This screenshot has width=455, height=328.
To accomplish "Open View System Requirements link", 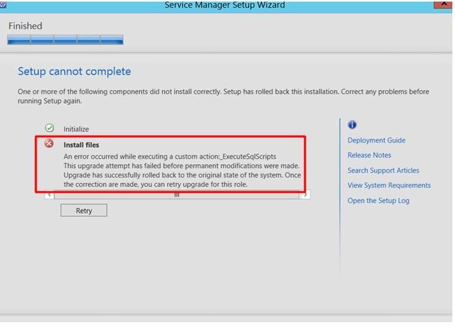I will point(389,185).
